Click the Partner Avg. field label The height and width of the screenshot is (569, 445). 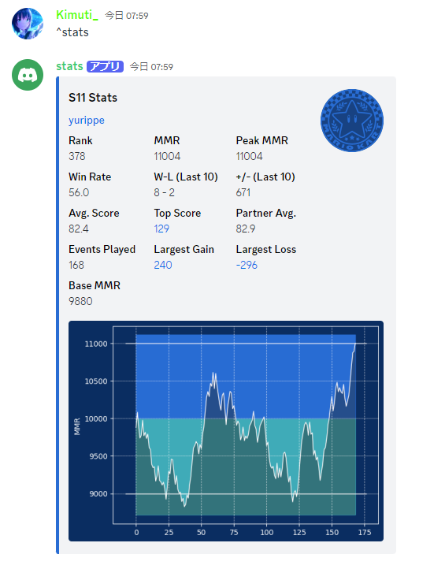266,213
